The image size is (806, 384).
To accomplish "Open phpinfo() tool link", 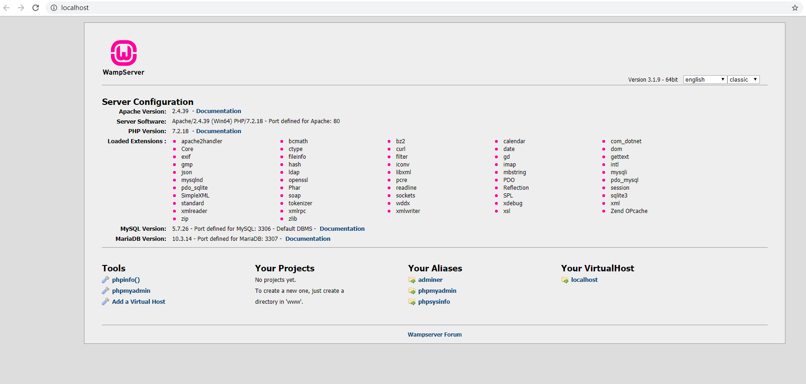I will 126,280.
